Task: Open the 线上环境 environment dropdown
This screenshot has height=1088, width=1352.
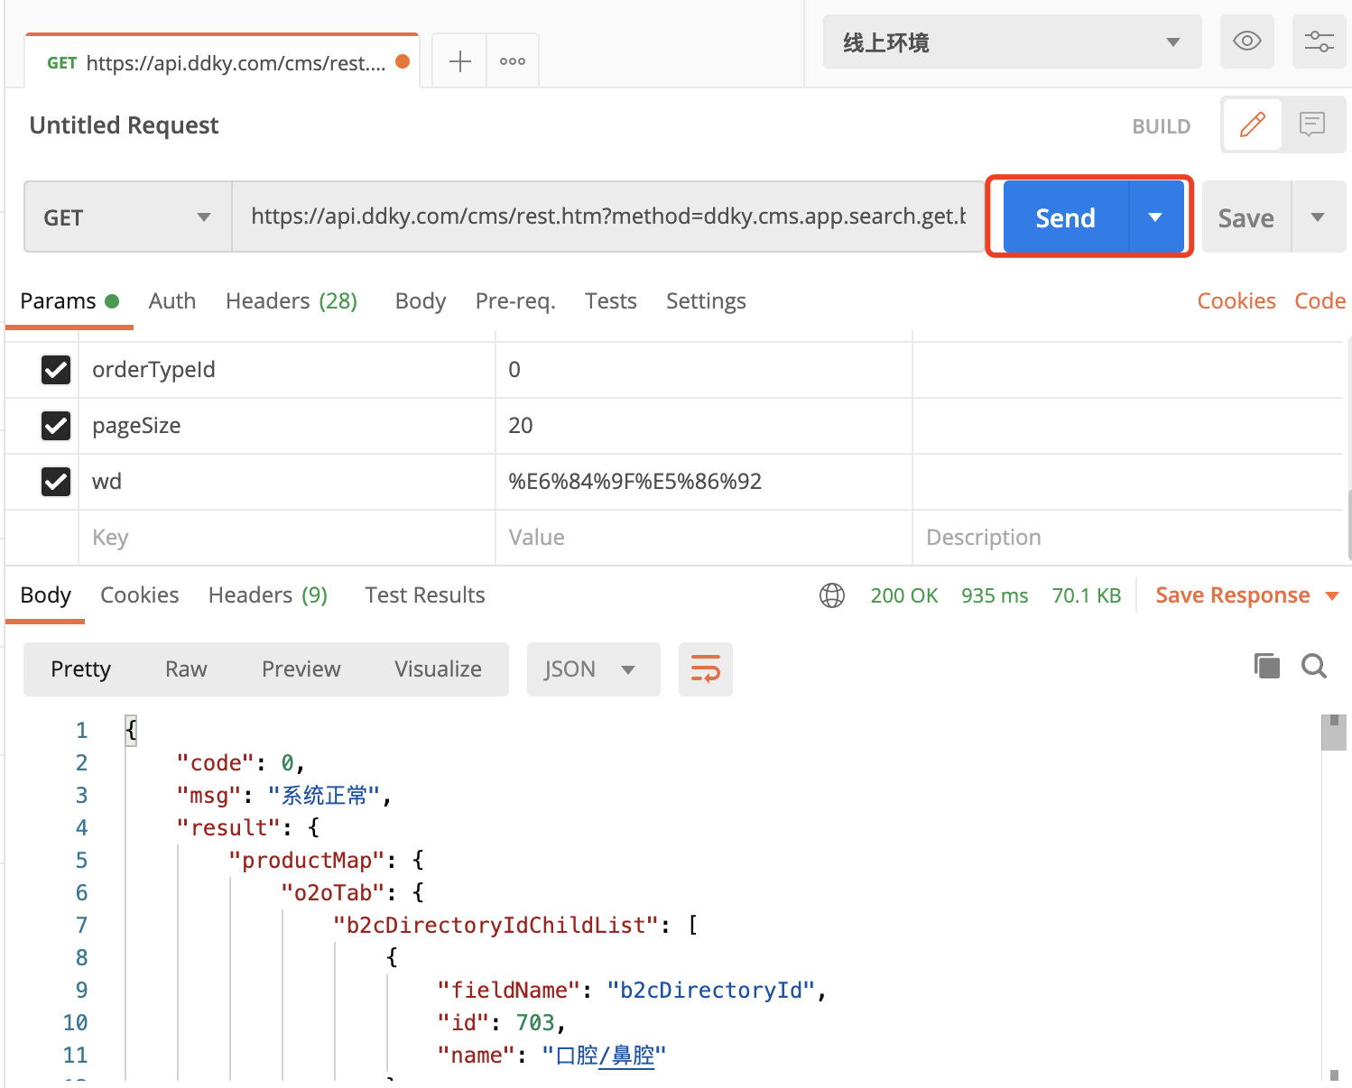Action: [x=1013, y=41]
